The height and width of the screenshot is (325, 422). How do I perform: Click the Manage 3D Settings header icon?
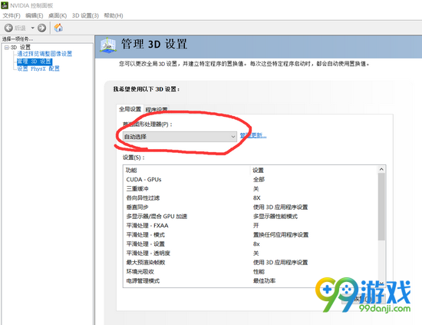click(x=108, y=45)
